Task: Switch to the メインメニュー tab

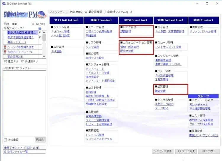Action: 58,12
